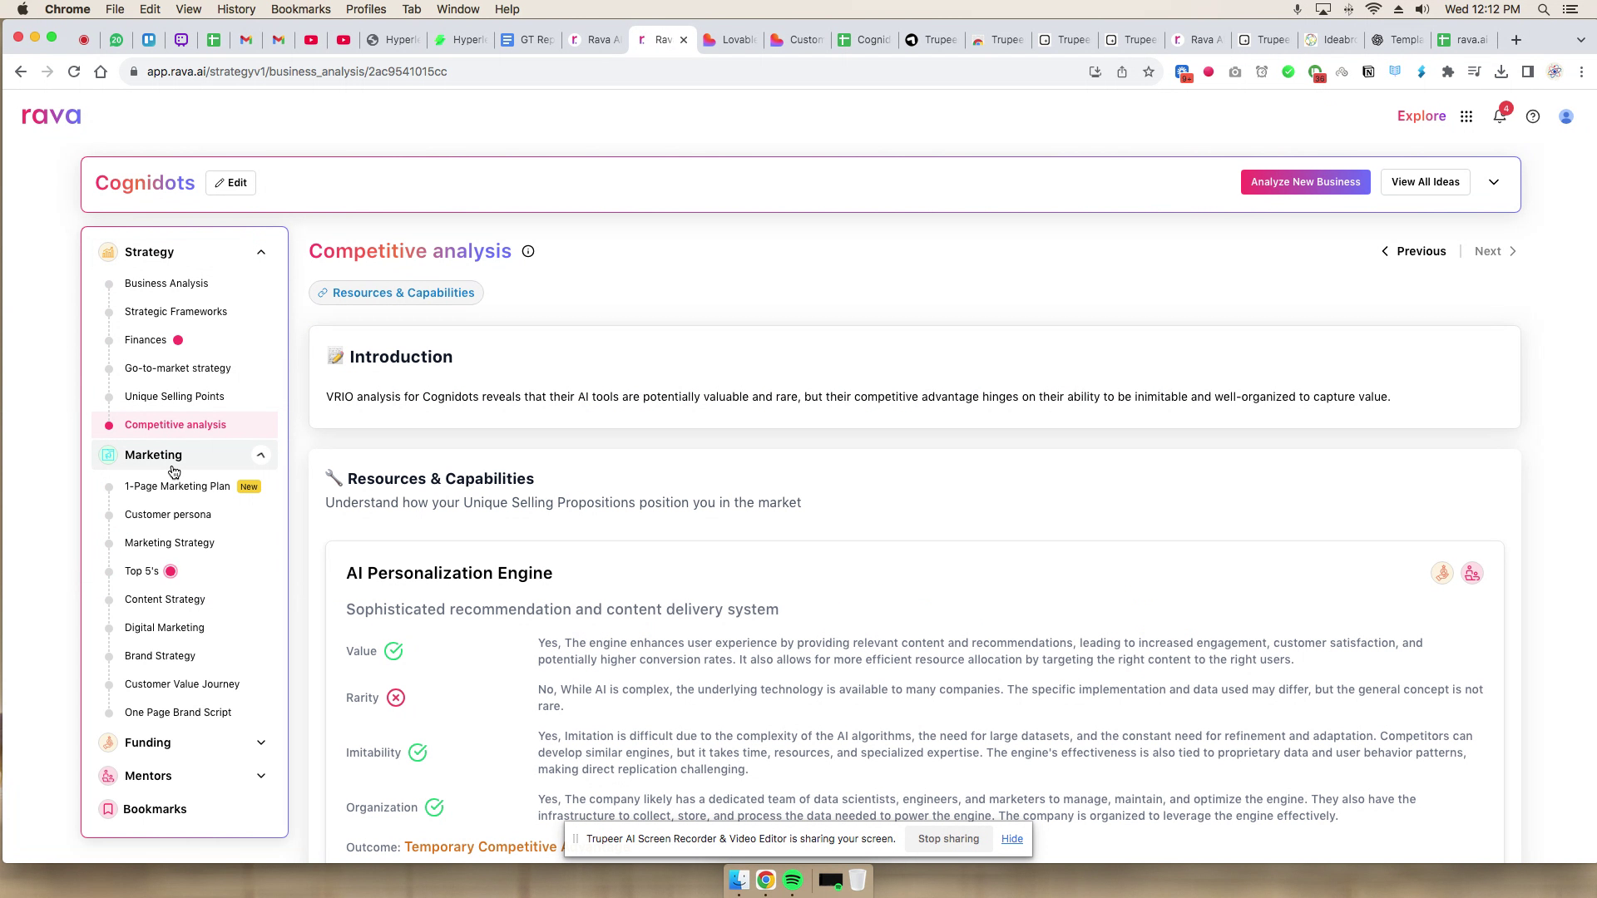Click the Marketing icon in the sidebar
1597x898 pixels.
(108, 455)
